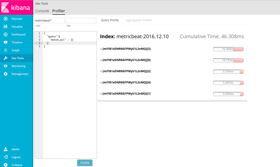The image size is (280, 167).
Task: Open the Timelion app
Action: coord(17,42)
